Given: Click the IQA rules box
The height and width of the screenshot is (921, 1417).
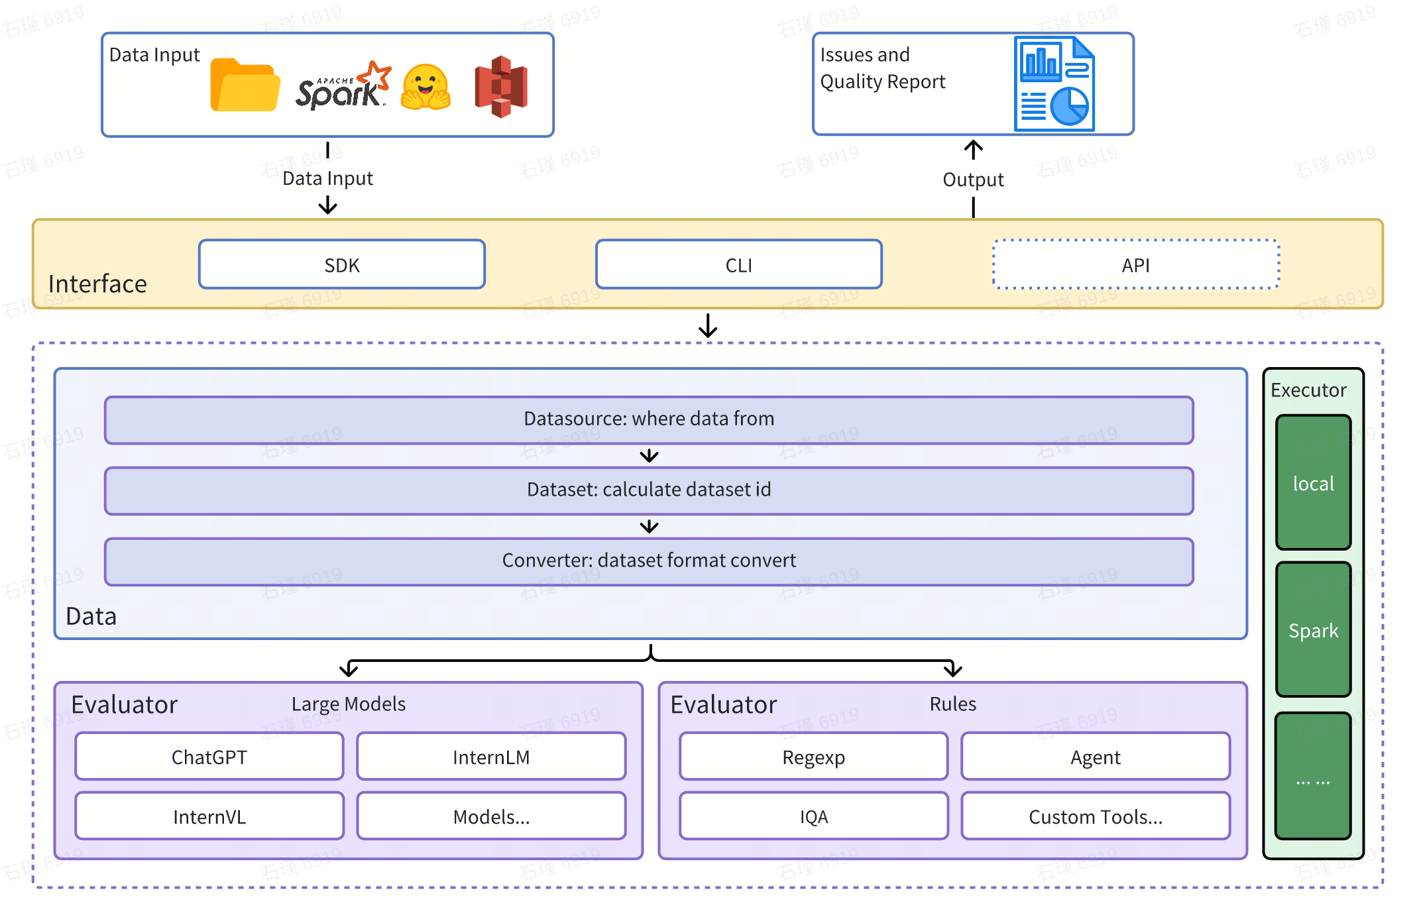Looking at the screenshot, I should 813,816.
